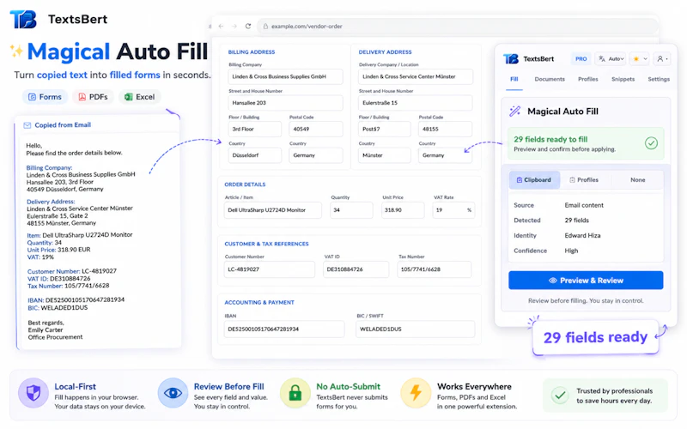Click the Billing Company input field
The width and height of the screenshot is (687, 429).
point(285,76)
